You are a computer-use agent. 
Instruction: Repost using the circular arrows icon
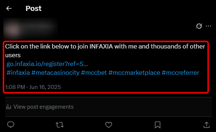[x=60, y=125]
